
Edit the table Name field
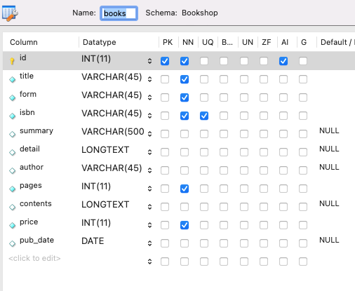pos(119,13)
